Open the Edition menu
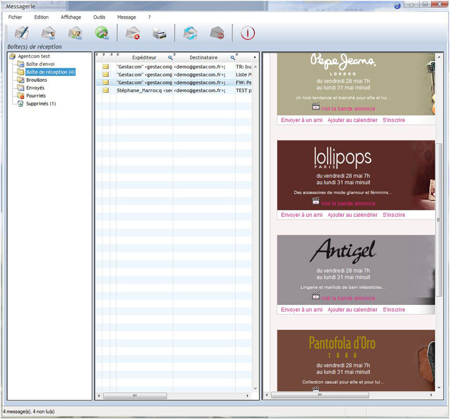This screenshot has width=450, height=419. (41, 17)
